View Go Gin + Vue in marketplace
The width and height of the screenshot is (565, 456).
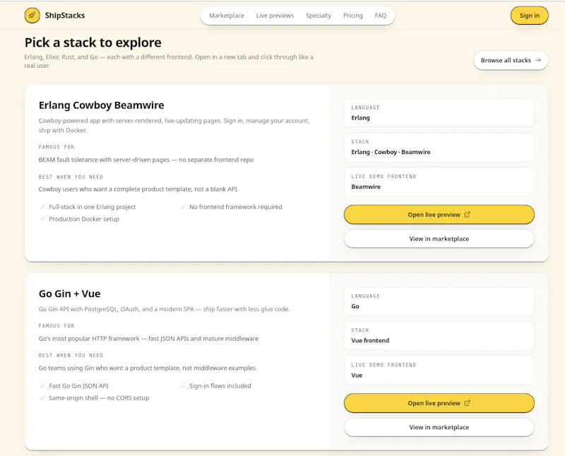pos(439,427)
